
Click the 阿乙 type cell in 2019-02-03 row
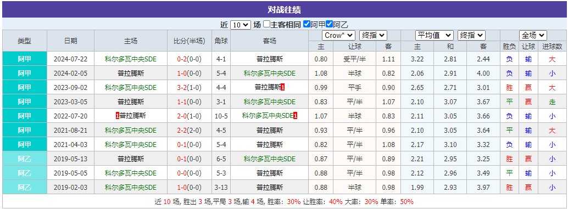(x=25, y=188)
